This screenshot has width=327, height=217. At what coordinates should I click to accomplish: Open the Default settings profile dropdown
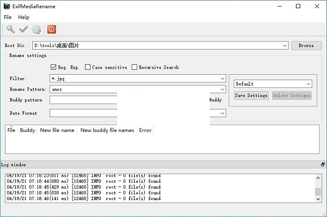tap(273, 84)
